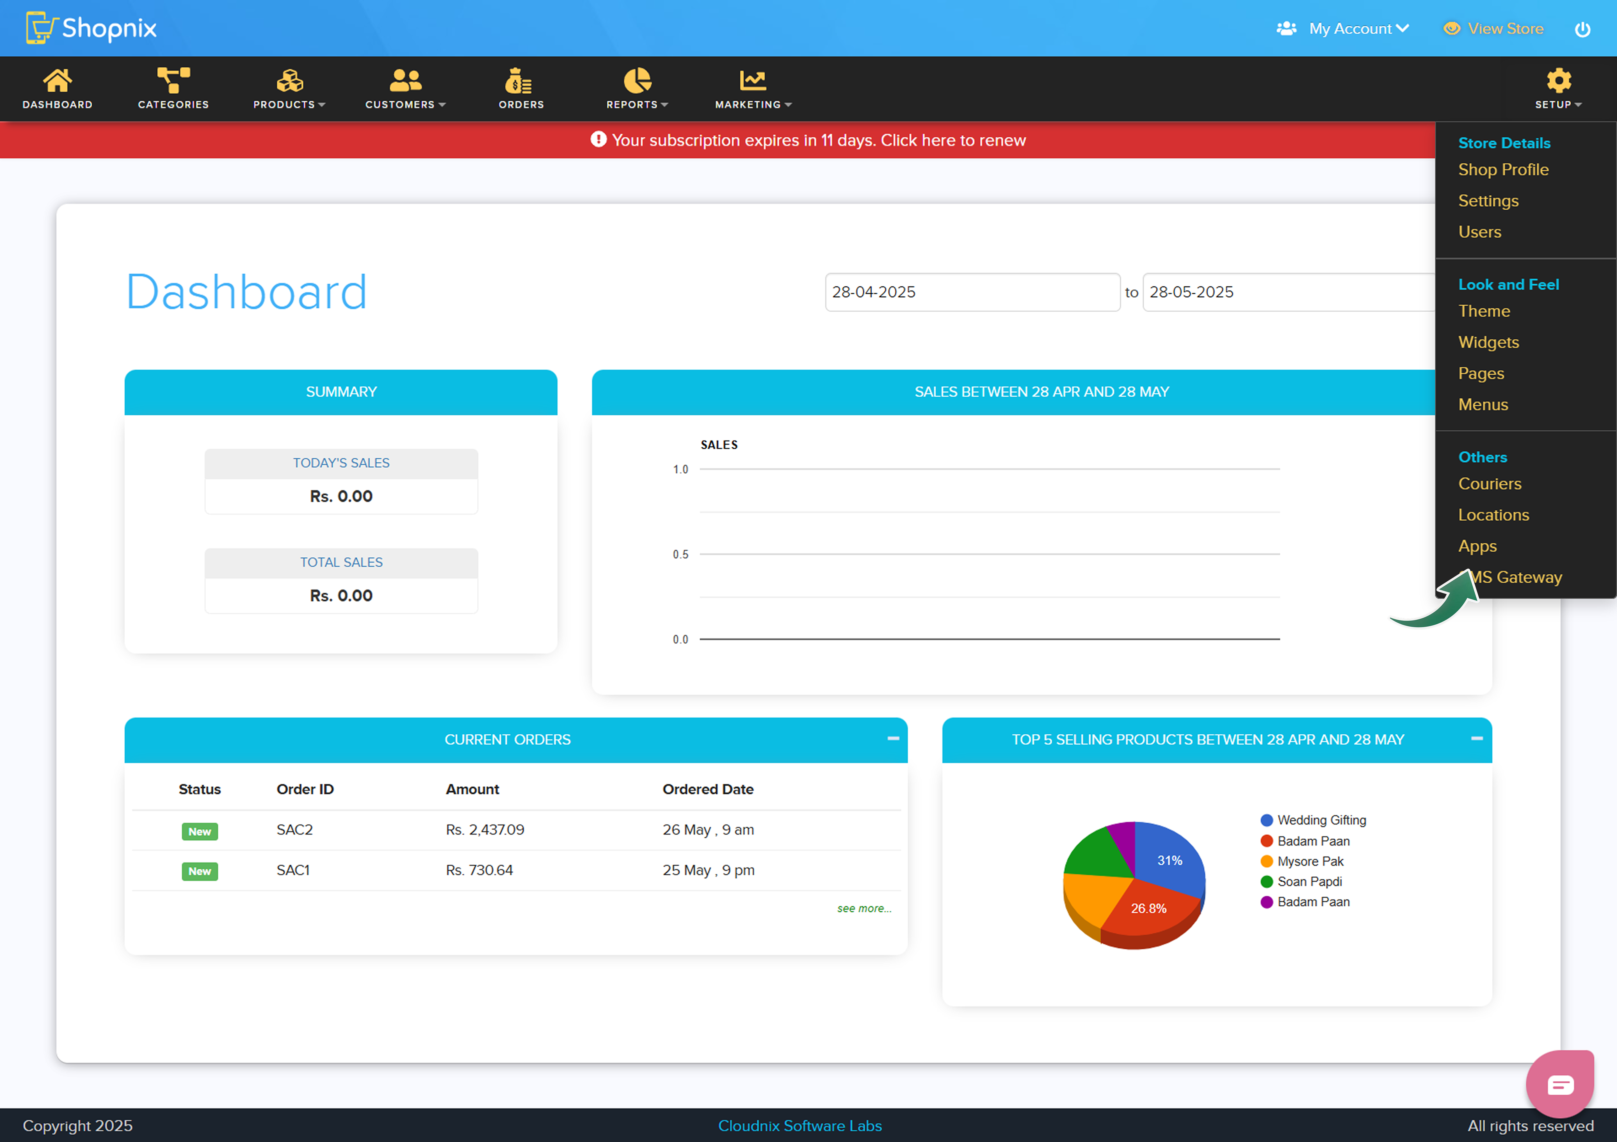Click the subscription warning exclamation icon

tap(598, 140)
